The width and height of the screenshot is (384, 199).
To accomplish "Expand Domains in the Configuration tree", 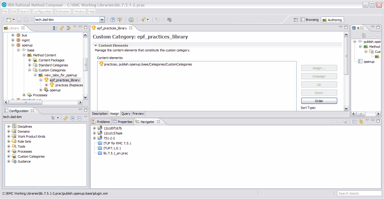I will pos(9,131).
